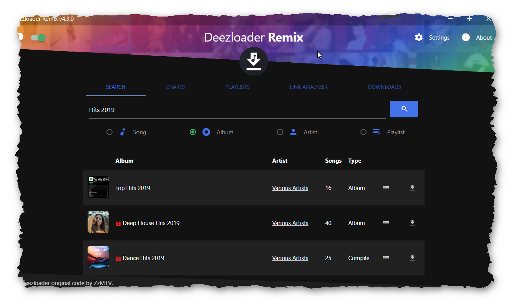
Task: Download the Deep House Hits 2019 album
Action: click(412, 223)
